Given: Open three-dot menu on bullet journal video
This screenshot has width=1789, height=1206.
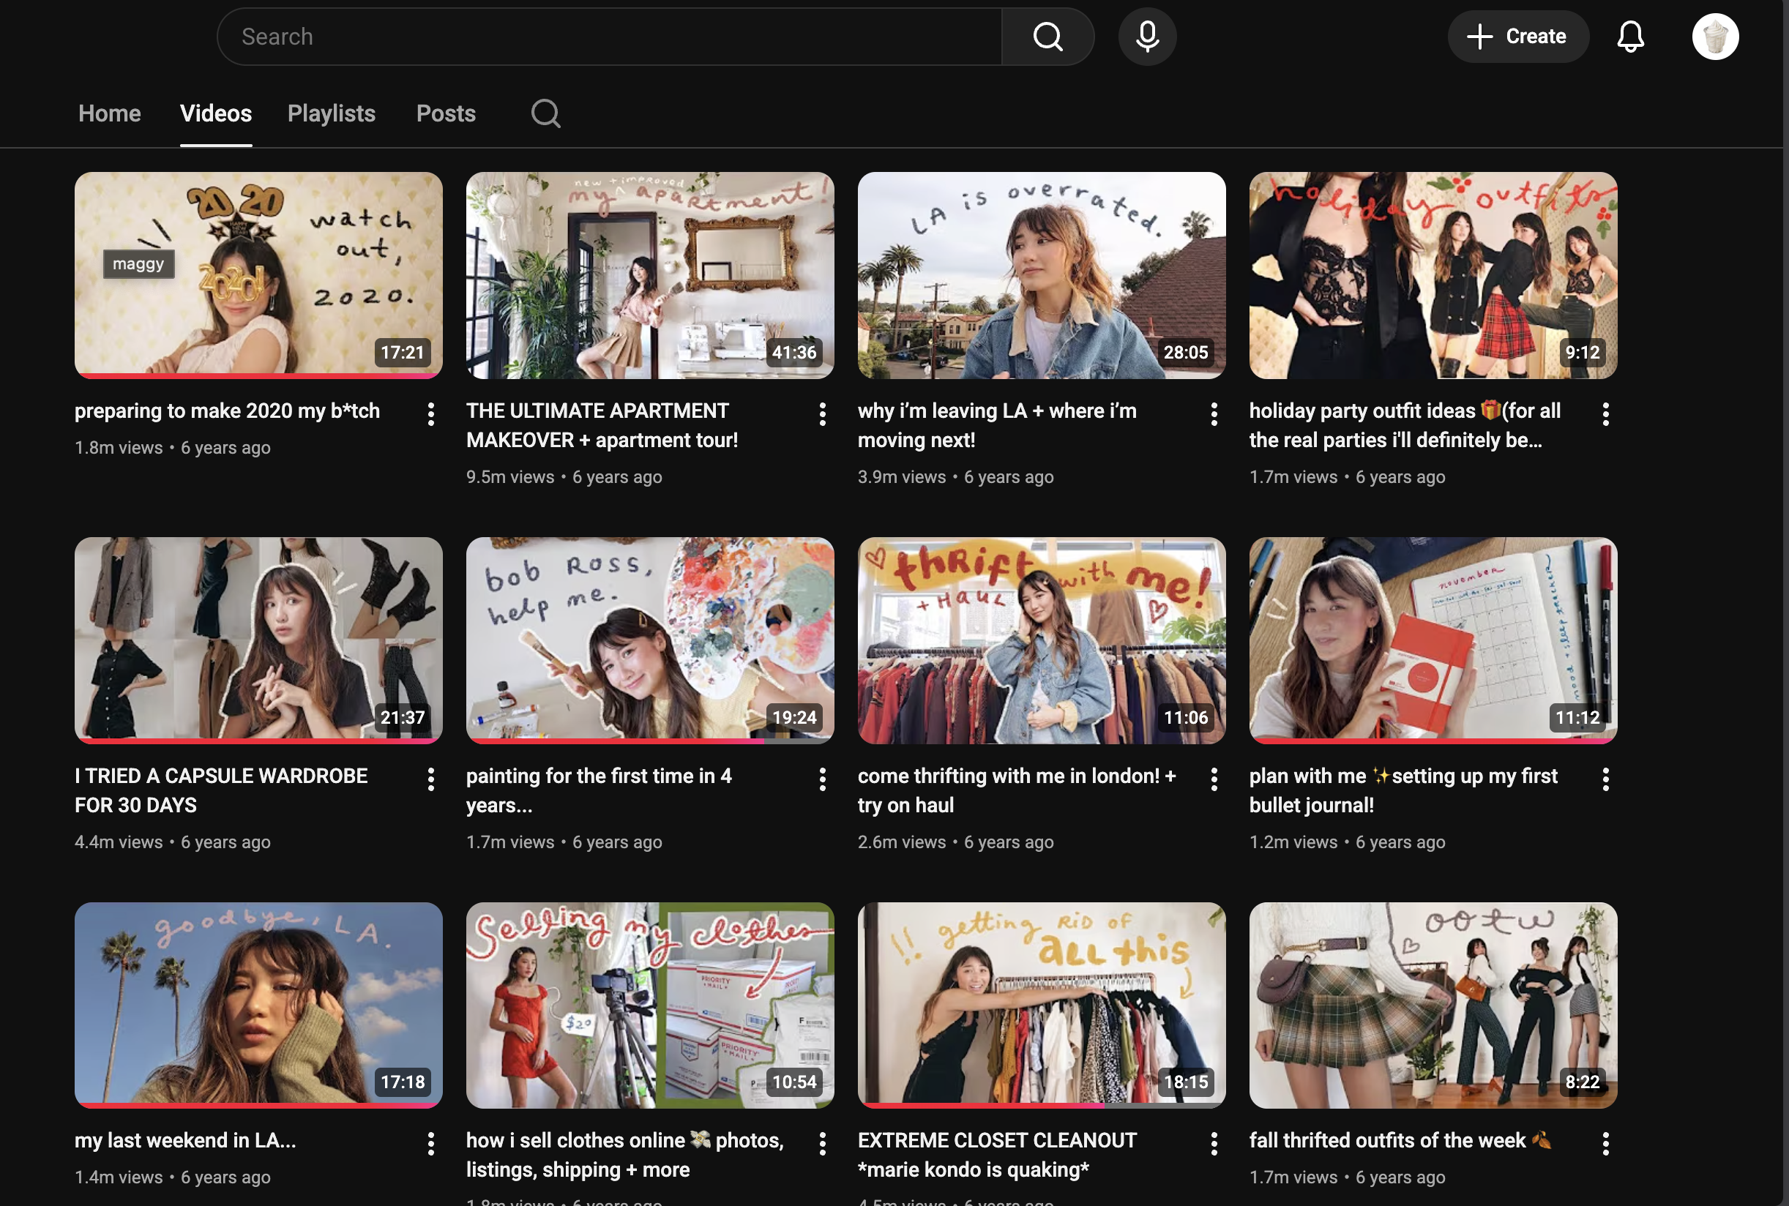Looking at the screenshot, I should (x=1606, y=779).
